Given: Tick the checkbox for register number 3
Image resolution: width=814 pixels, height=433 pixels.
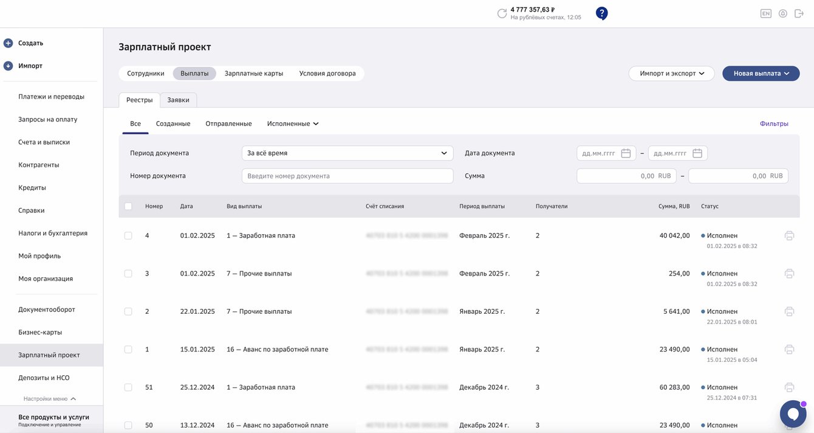Looking at the screenshot, I should coord(128,274).
